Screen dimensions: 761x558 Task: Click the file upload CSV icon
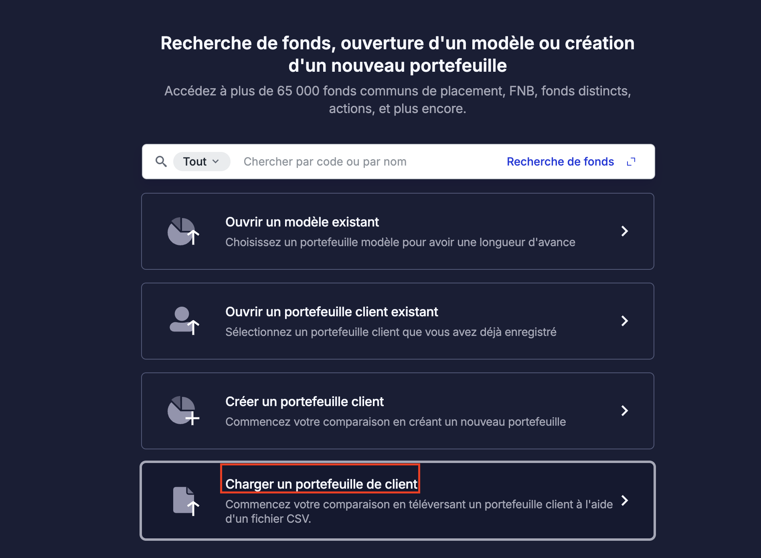(x=186, y=501)
